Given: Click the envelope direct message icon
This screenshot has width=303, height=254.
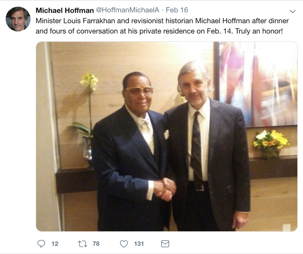Looking at the screenshot, I should (165, 244).
